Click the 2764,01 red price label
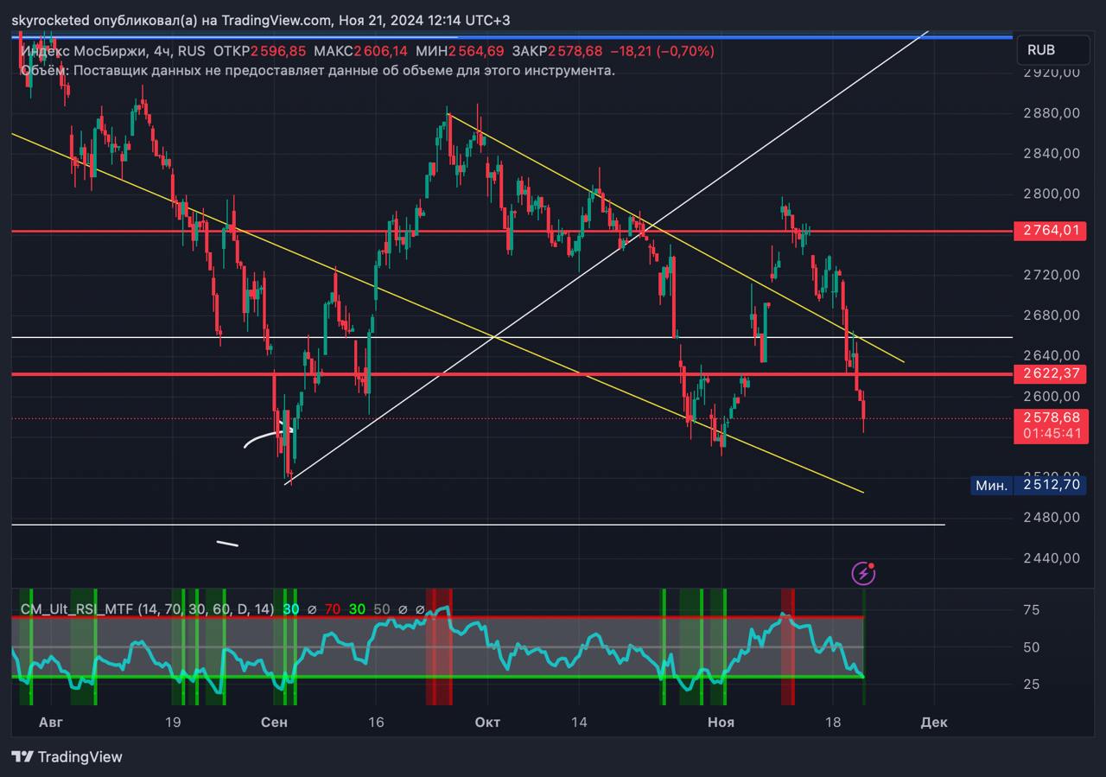The width and height of the screenshot is (1106, 777). tap(1050, 230)
